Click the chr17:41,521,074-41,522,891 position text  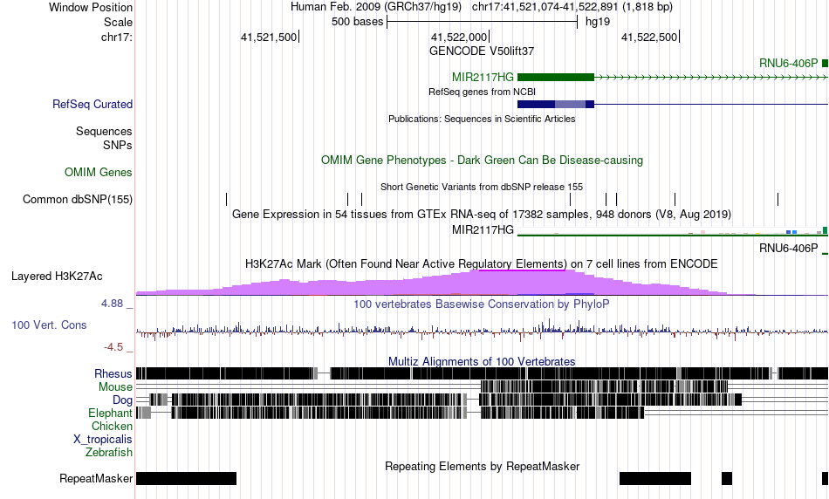click(x=572, y=7)
